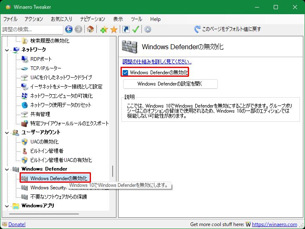Collapse the Windows Defender tree group
This screenshot has width=305, height=229.
tap(7, 169)
